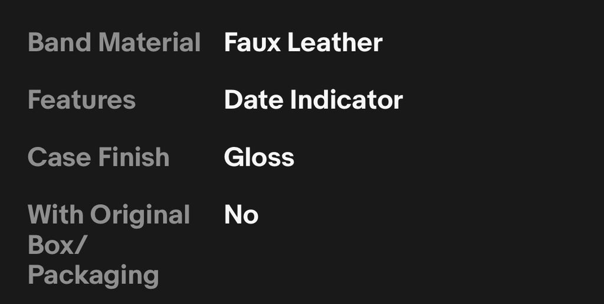Click the word "Packaging"
Image resolution: width=604 pixels, height=304 pixels.
[x=93, y=275]
